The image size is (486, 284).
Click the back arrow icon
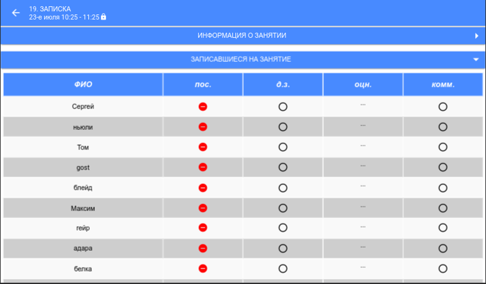[x=16, y=13]
